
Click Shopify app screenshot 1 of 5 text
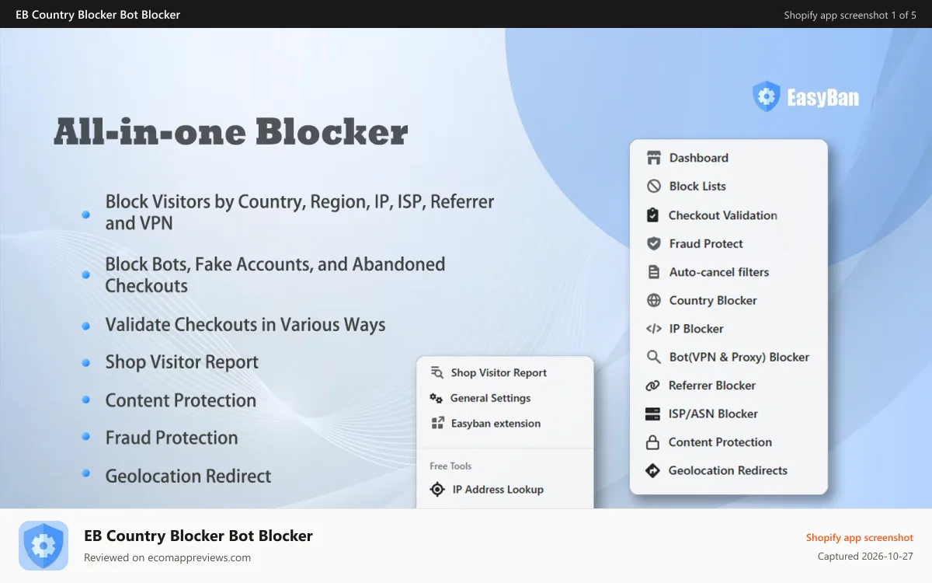pos(850,15)
